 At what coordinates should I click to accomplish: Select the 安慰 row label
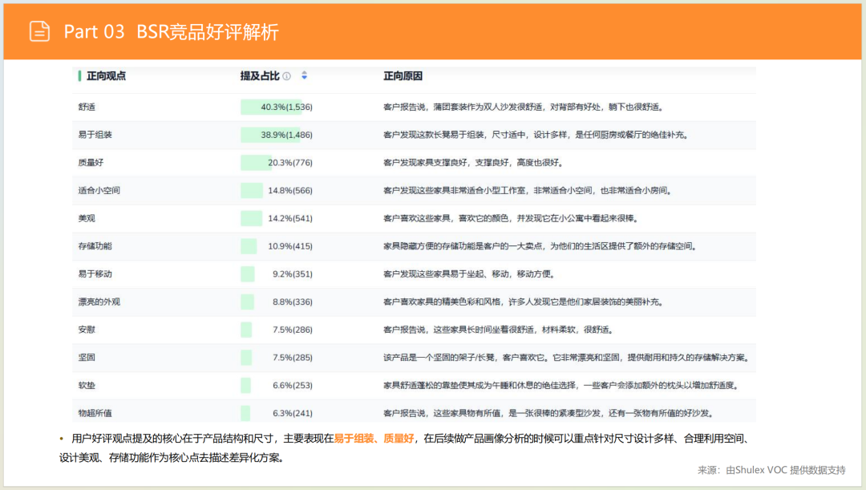87,330
